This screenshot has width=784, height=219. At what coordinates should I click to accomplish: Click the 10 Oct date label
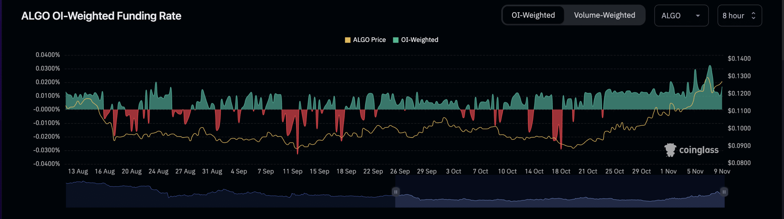click(x=507, y=172)
